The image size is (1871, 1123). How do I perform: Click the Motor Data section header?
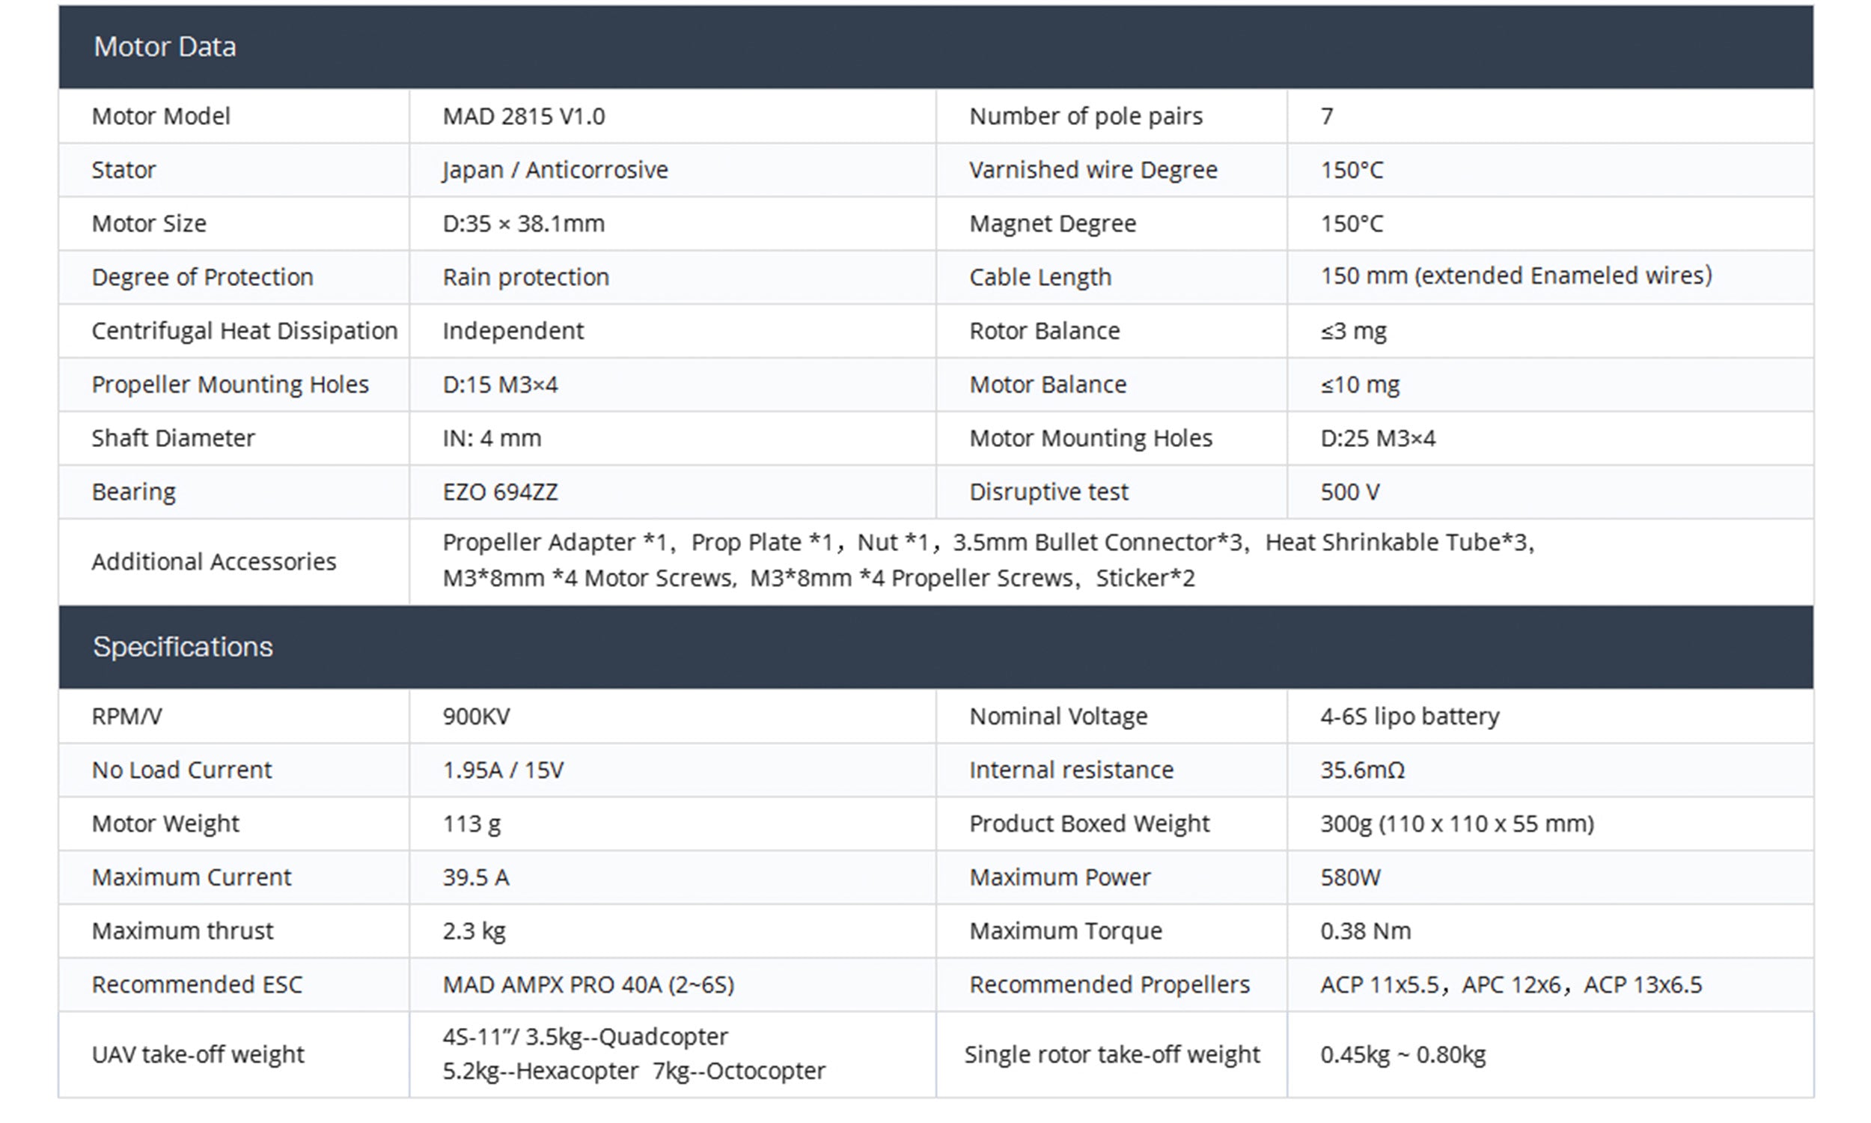click(165, 47)
